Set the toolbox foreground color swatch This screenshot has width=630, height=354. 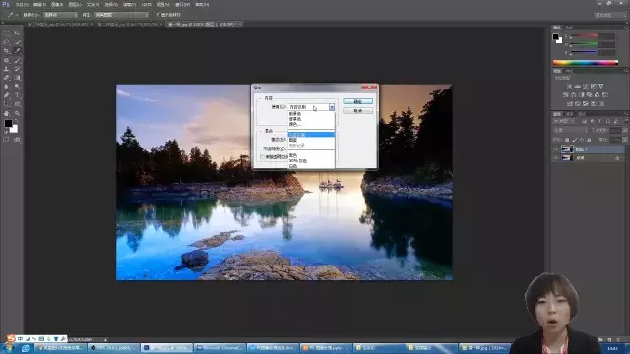point(8,123)
